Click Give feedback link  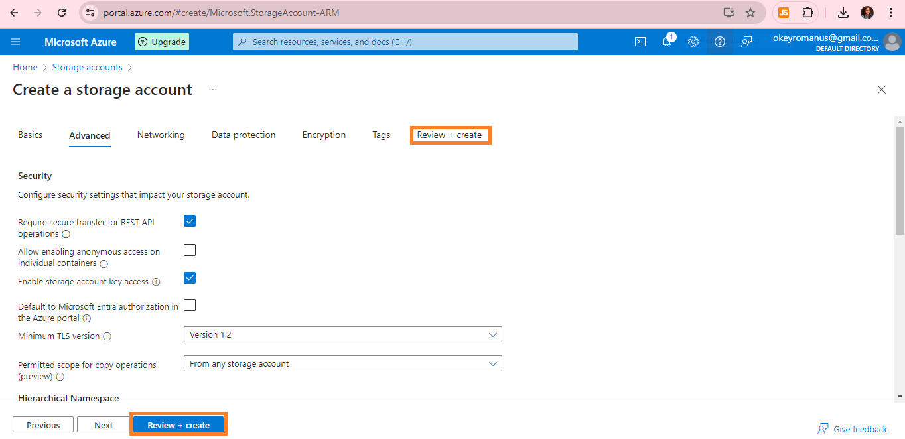point(853,429)
